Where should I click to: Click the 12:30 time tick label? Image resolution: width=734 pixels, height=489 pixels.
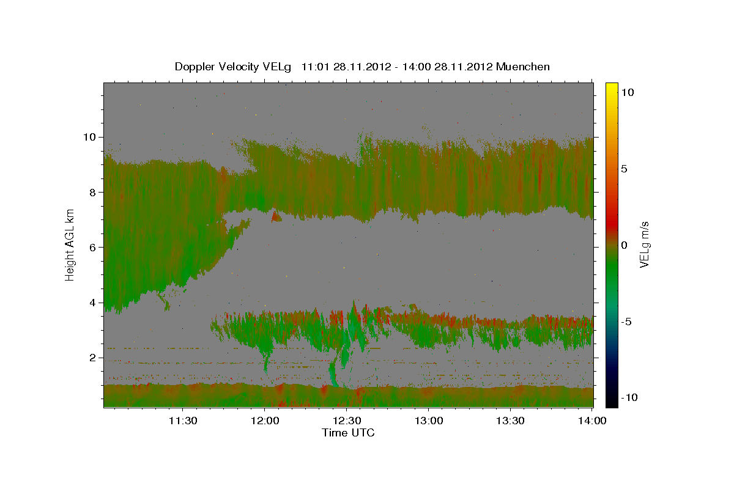(x=346, y=421)
